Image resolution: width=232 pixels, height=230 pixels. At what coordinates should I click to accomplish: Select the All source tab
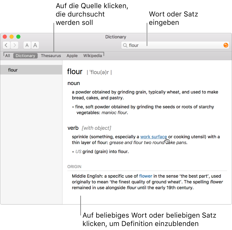[x=7, y=56]
